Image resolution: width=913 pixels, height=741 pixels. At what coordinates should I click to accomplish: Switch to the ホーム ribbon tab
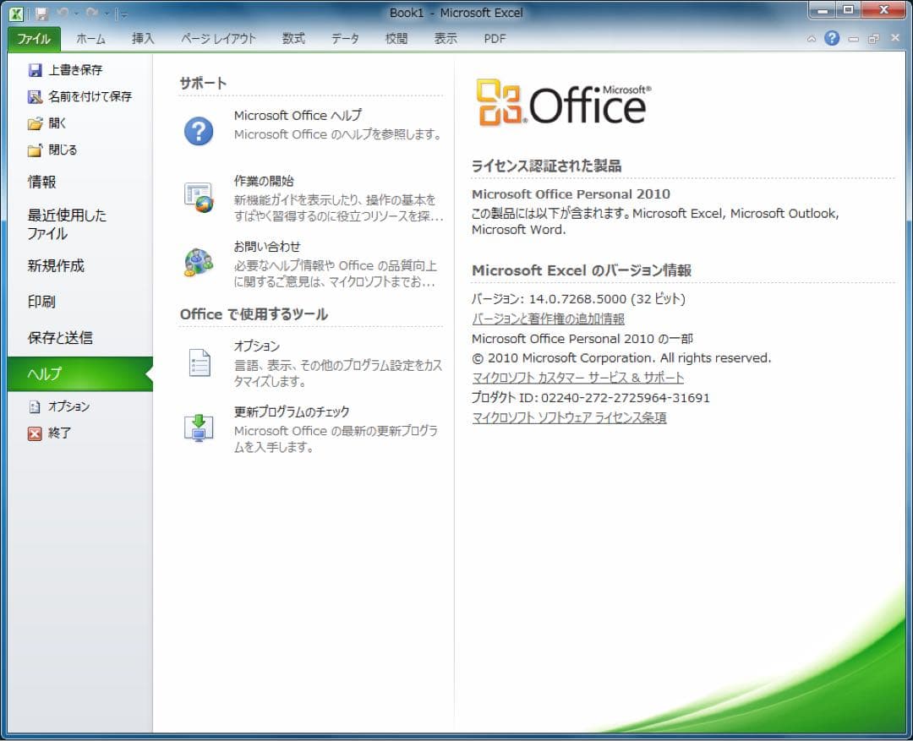(90, 39)
